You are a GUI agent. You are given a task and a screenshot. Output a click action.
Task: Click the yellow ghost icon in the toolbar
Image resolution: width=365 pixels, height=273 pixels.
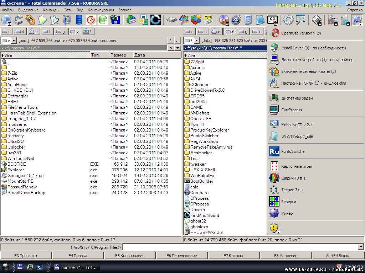[42, 20]
